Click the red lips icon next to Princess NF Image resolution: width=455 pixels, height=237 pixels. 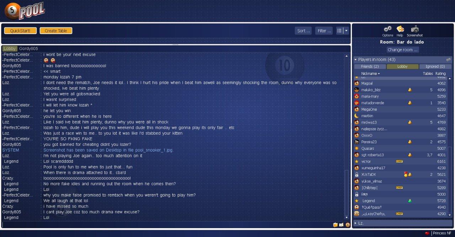(427, 233)
